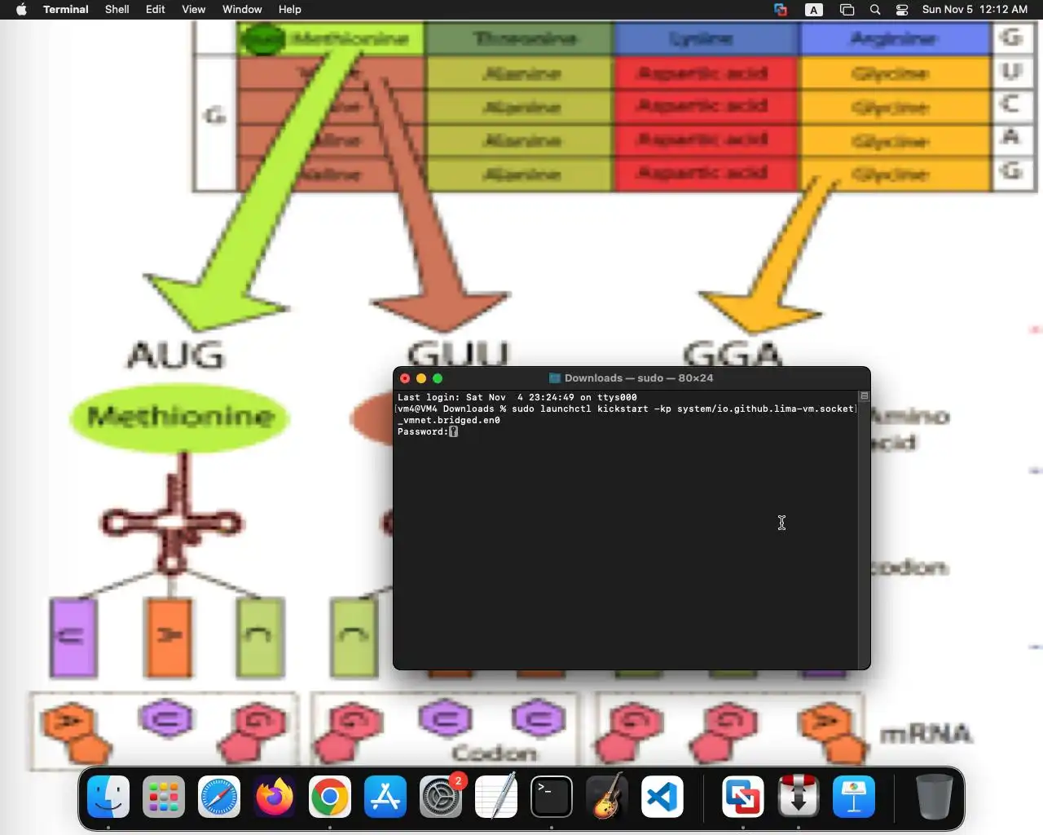This screenshot has height=835, width=1043.
Task: Click the sudo launchctl kickstart command line
Action: point(627,409)
